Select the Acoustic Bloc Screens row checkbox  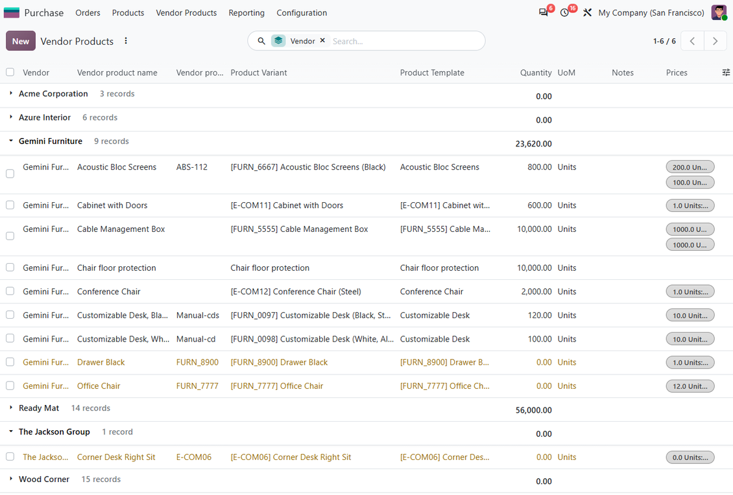point(10,174)
